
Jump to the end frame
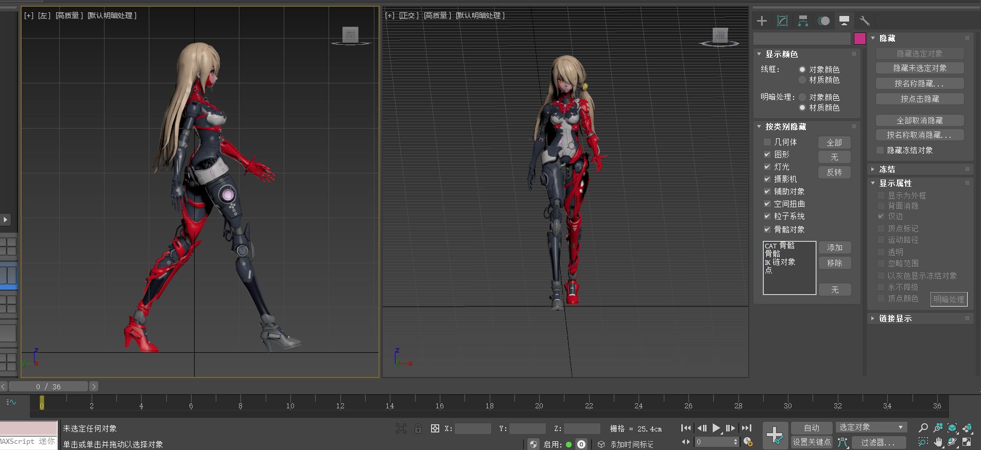[x=747, y=428]
